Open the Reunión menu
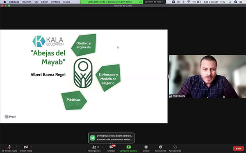 click(27, 2)
